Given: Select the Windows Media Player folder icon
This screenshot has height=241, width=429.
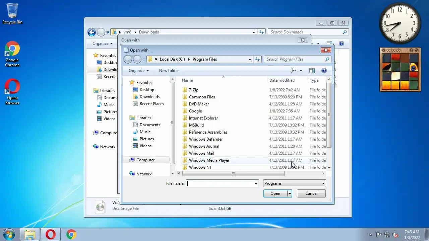Looking at the screenshot, I should [185, 160].
